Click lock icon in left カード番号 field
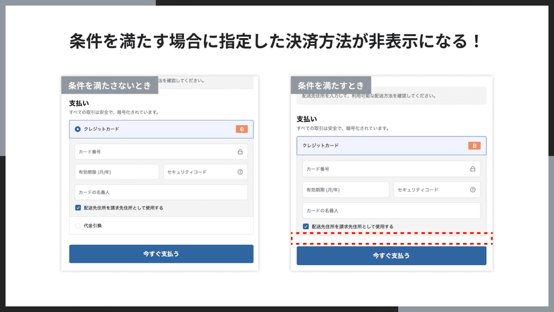Image resolution: width=554 pixels, height=312 pixels. [240, 152]
